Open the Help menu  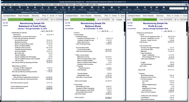click(x=97, y=4)
